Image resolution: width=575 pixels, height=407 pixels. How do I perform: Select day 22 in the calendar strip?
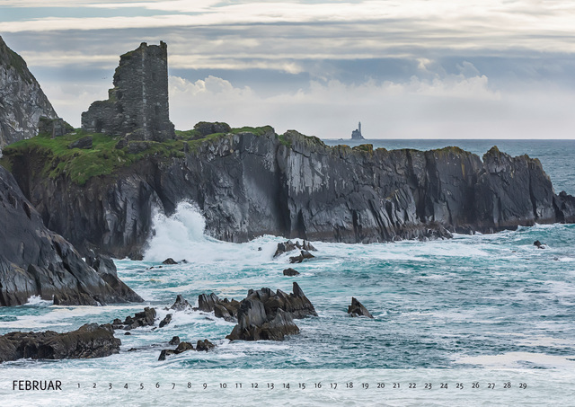click(x=412, y=385)
